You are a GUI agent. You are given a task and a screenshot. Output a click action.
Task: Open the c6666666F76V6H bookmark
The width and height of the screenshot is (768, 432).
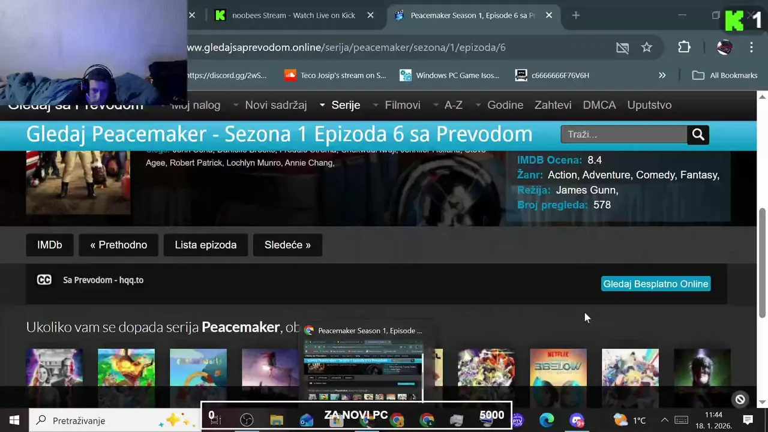pyautogui.click(x=553, y=75)
